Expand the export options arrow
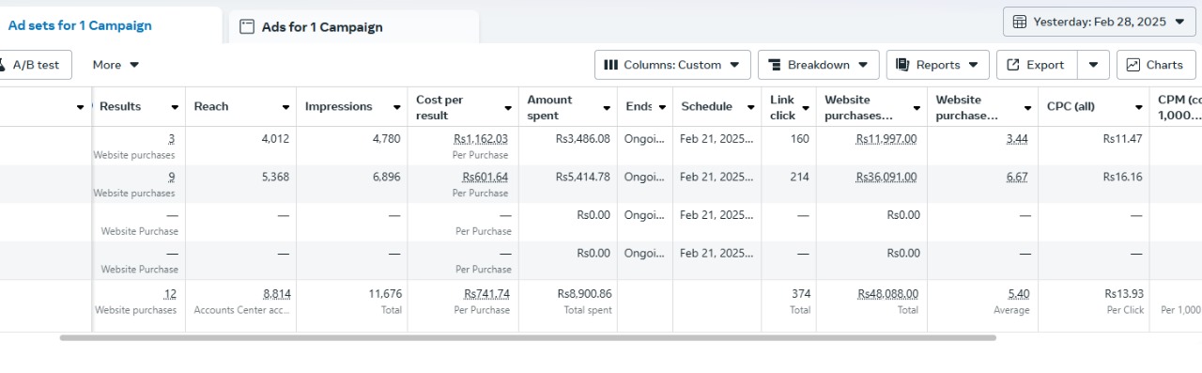Screen dimensions: 1202x373 click(1093, 65)
